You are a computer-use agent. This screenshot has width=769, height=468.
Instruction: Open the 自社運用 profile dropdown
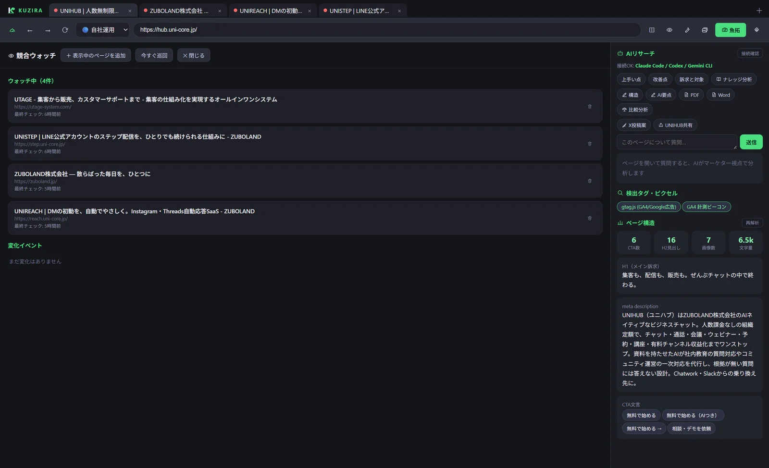coord(103,30)
